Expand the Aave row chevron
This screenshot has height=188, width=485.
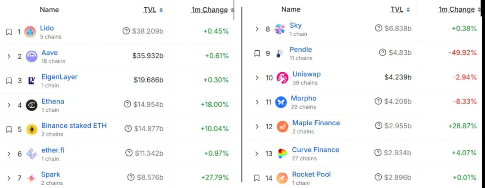[x=9, y=57]
